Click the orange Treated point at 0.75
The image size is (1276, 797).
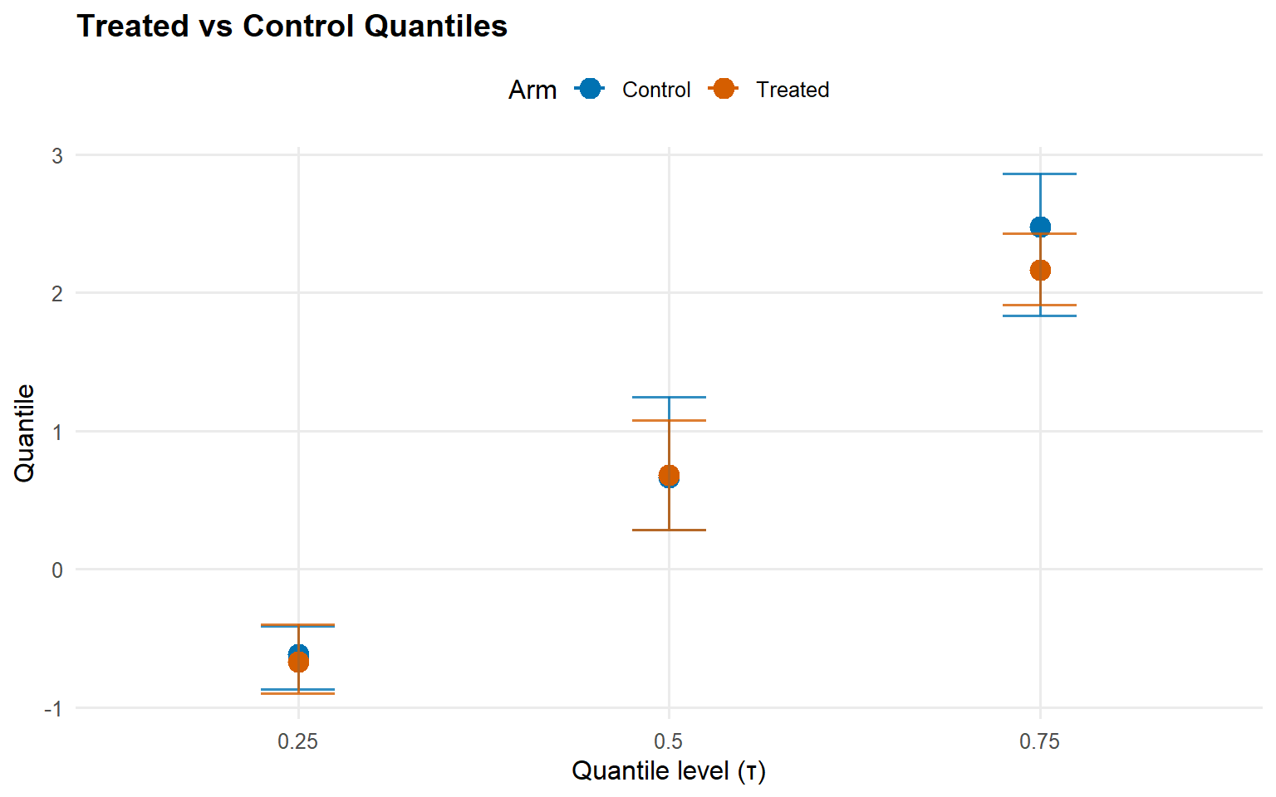point(1040,271)
